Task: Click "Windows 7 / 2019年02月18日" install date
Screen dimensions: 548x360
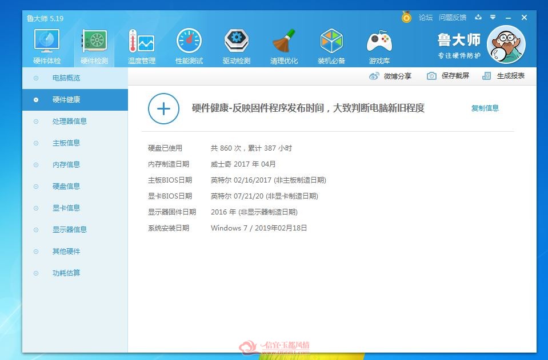Action: coord(259,228)
